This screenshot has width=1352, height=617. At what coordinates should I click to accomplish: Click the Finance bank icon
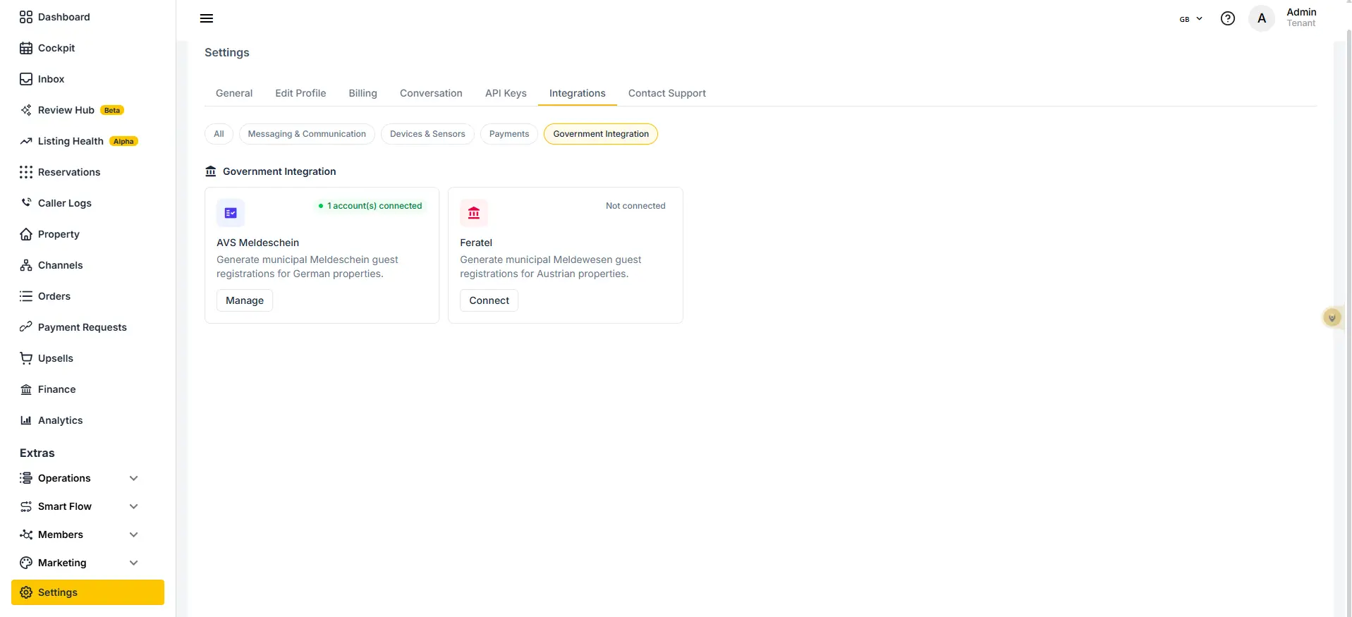26,389
